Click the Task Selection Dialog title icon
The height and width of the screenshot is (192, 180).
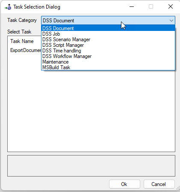coord(8,7)
